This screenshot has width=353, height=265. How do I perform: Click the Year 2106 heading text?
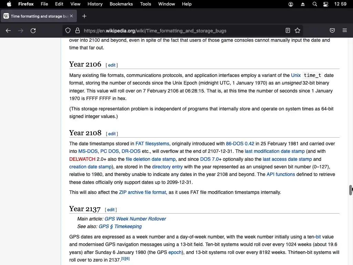(x=85, y=65)
